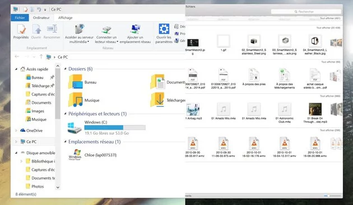Open the Propriétés ribbon icon
This screenshot has height=205, width=353.
21,29
